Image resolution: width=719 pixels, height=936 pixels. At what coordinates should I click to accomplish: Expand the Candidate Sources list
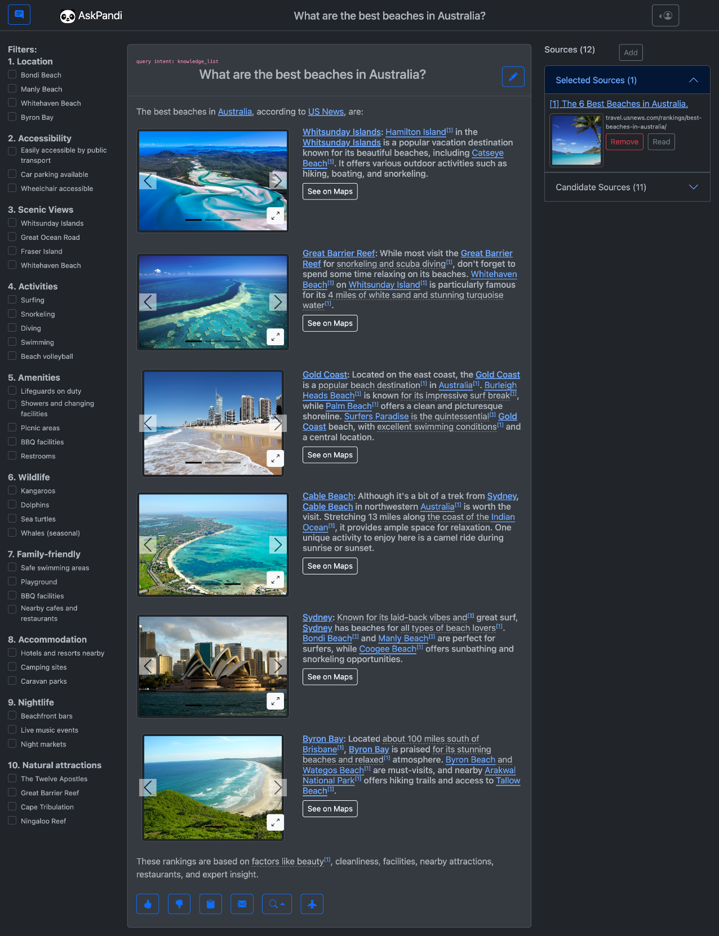coord(693,187)
